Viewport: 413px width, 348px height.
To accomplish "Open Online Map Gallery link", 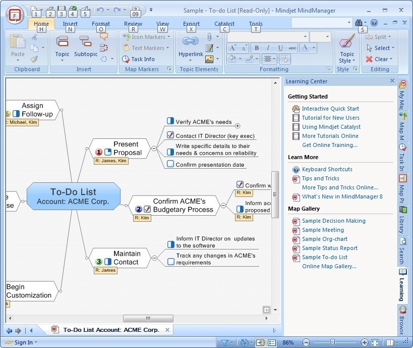I will coord(329,266).
